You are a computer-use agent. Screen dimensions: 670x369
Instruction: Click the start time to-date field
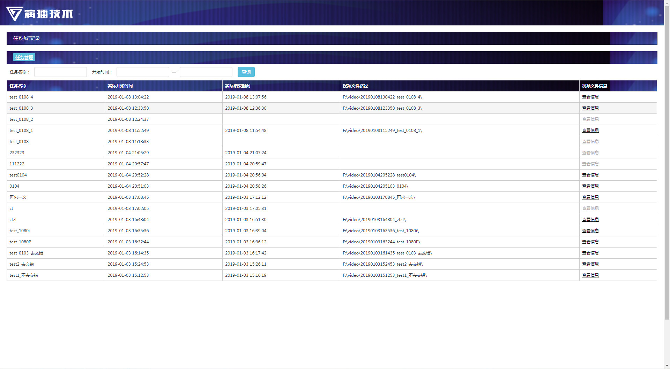[x=206, y=72]
